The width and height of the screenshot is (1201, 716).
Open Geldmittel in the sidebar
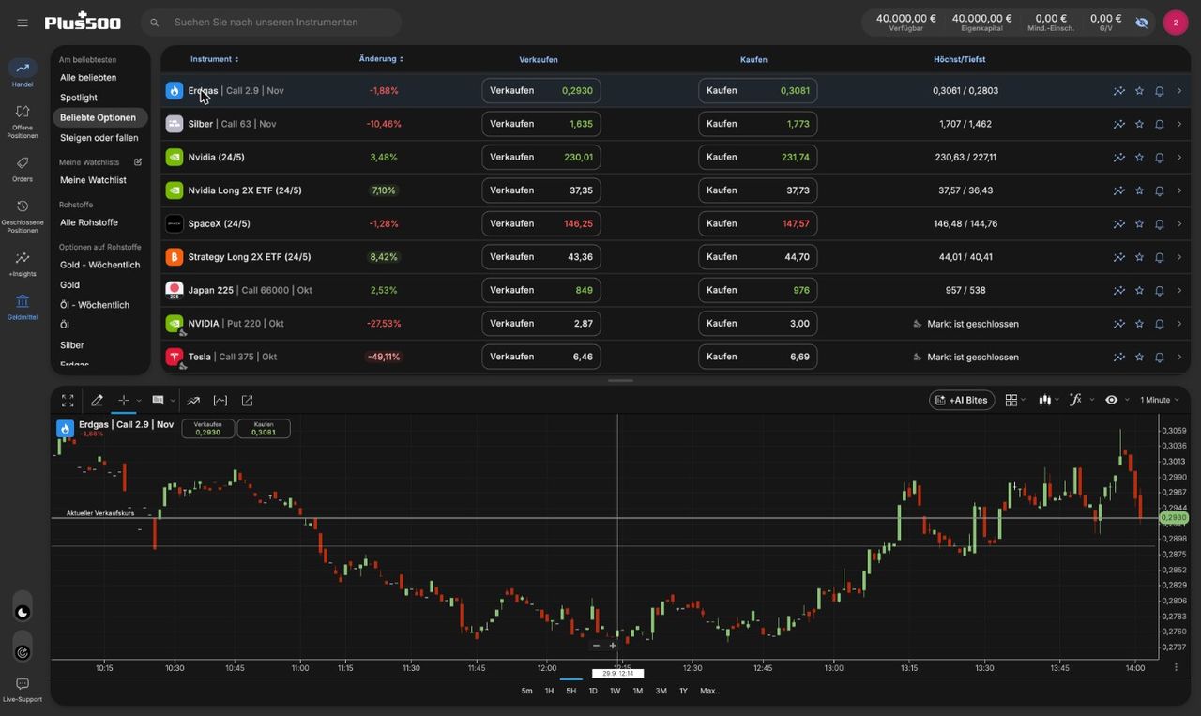coord(23,307)
